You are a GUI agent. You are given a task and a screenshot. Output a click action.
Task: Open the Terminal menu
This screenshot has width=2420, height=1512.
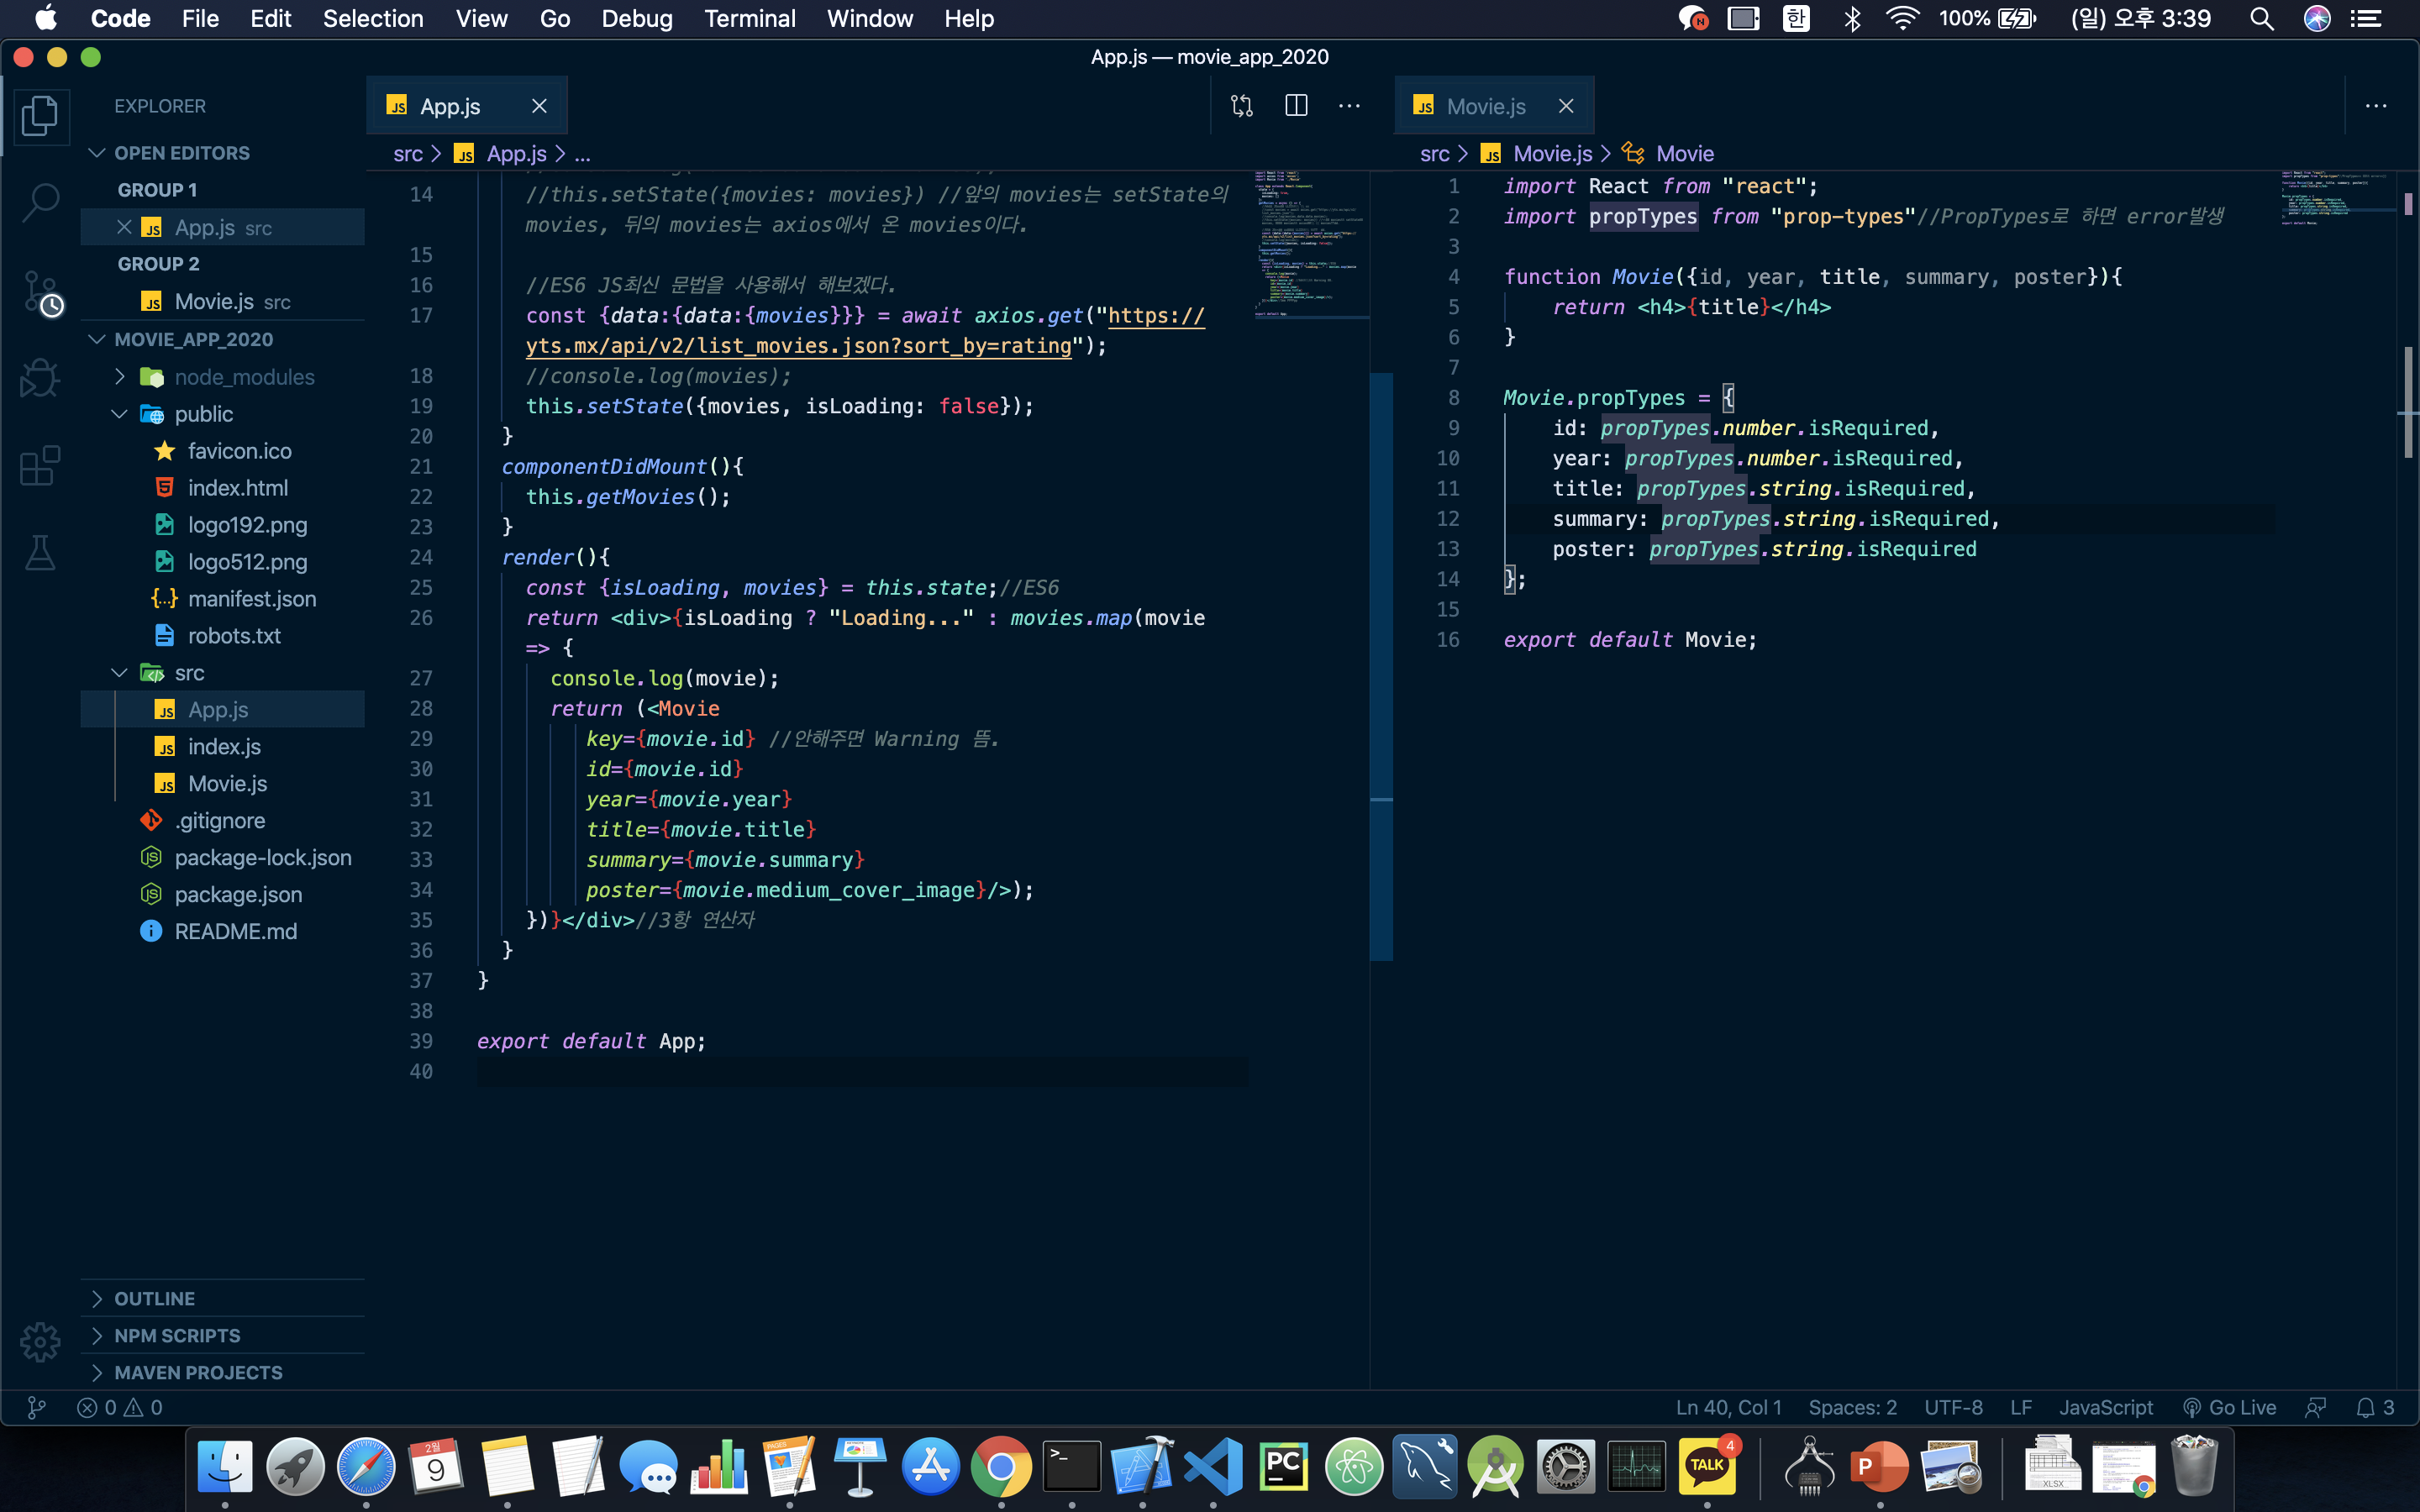coord(749,19)
